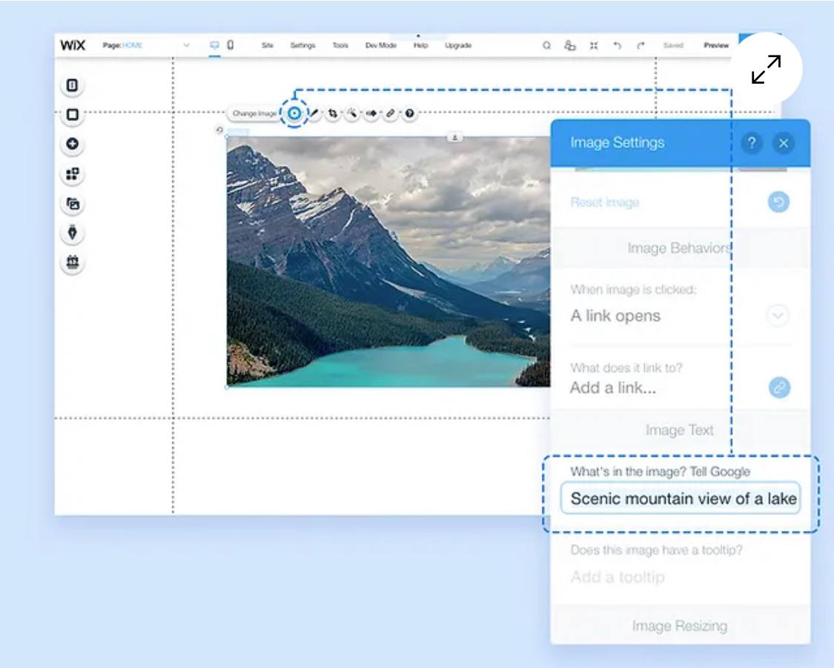Image resolution: width=834 pixels, height=668 pixels.
Task: Click the Image Text section header
Action: point(681,430)
